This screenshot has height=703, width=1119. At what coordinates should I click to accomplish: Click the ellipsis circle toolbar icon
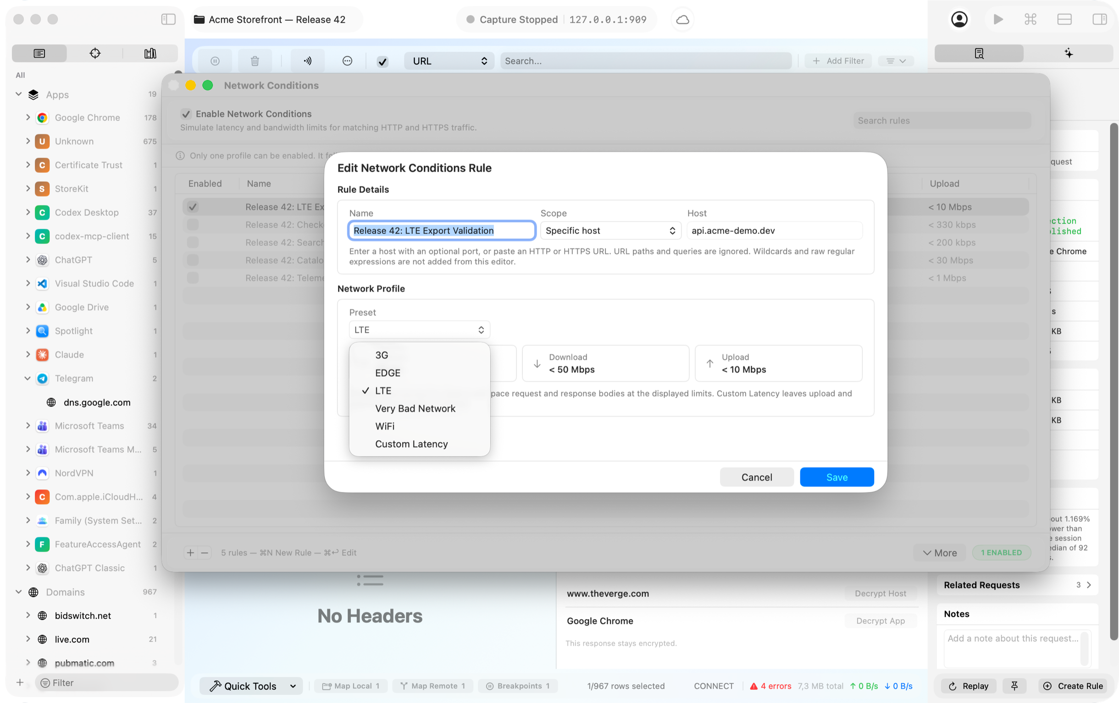(x=347, y=61)
